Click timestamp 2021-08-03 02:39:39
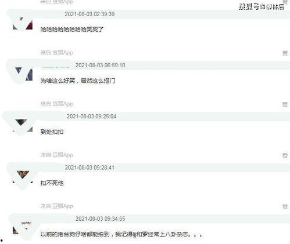The image size is (290, 244). (x=89, y=14)
